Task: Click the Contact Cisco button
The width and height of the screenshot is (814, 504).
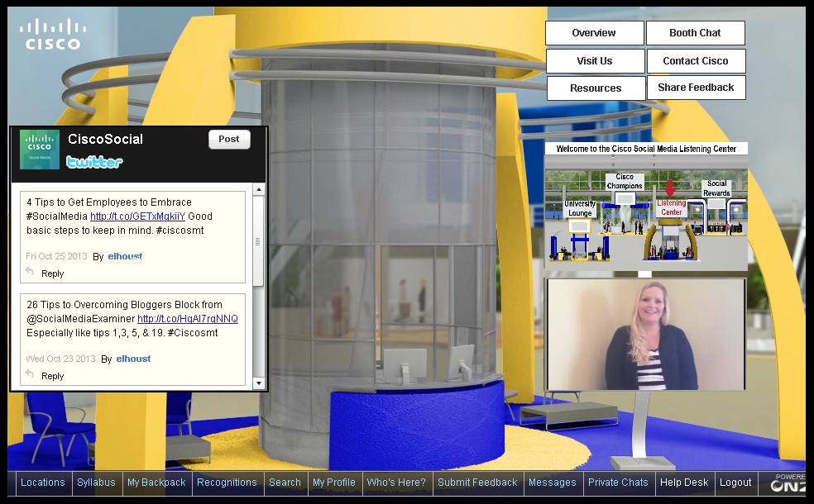Action: [696, 61]
